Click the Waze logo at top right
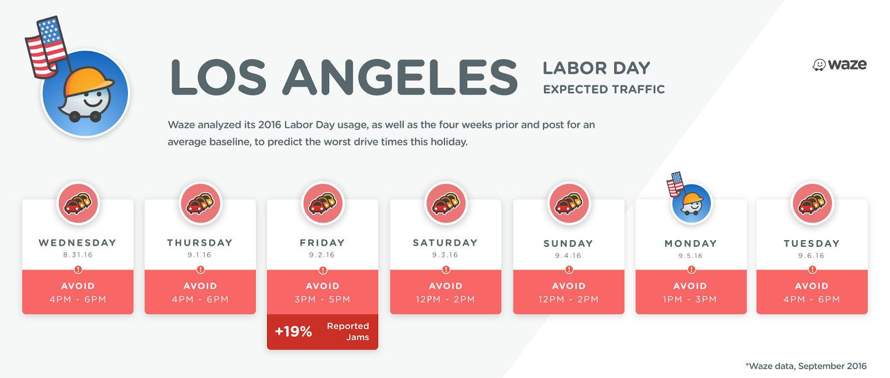The width and height of the screenshot is (890, 378). click(x=839, y=64)
